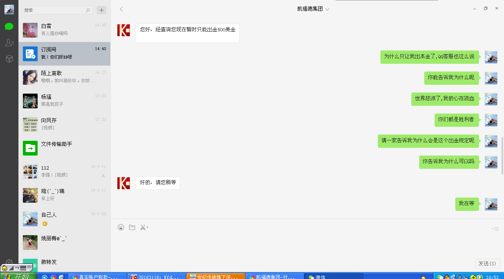Open the chat history icon beside input toolbar

click(x=496, y=229)
